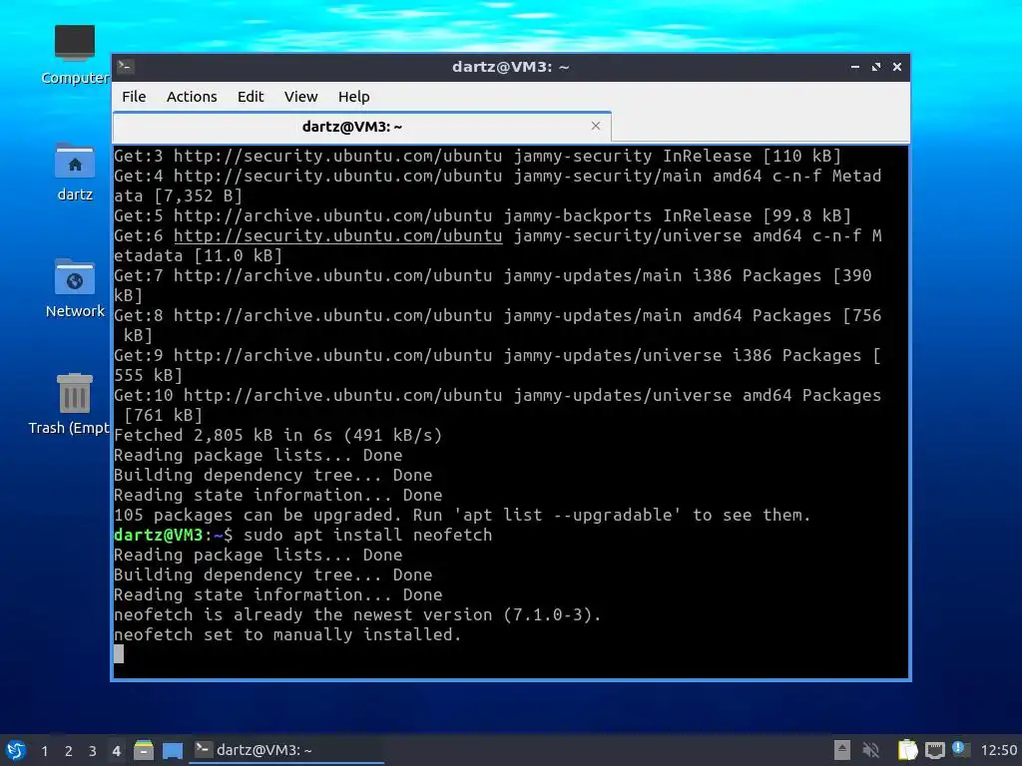Click the show desktop panel icon
This screenshot has width=1022, height=766.
coord(172,750)
